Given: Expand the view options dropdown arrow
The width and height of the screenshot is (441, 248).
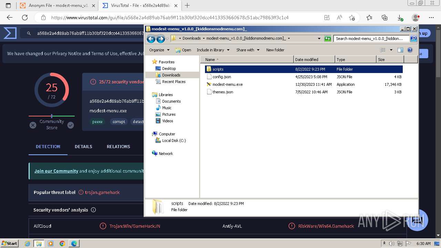Looking at the screenshot, I should click(391, 50).
